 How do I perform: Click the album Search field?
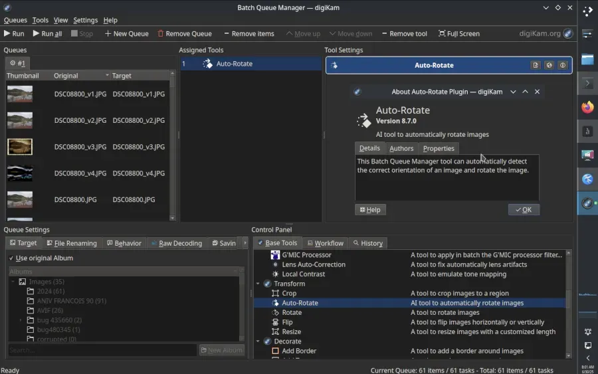click(102, 350)
